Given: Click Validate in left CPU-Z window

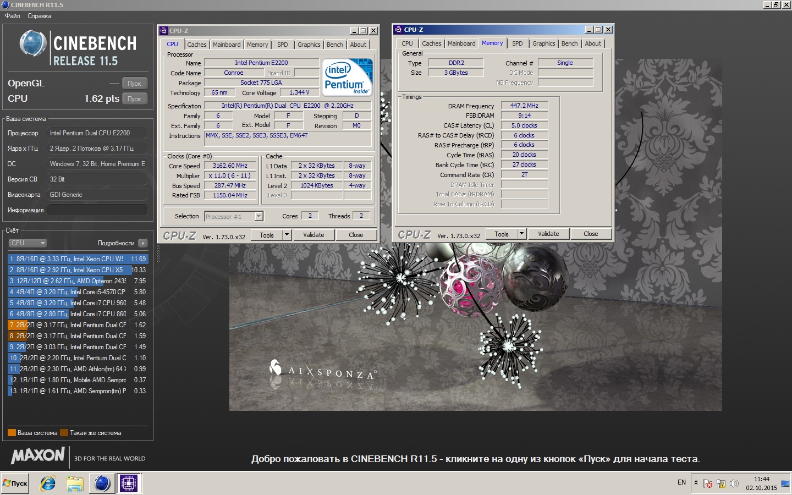Looking at the screenshot, I should coord(313,235).
